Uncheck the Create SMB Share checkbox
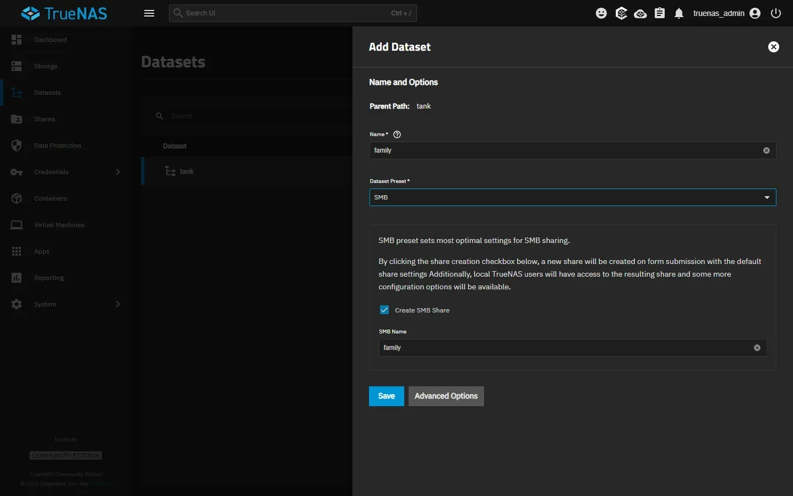 384,310
